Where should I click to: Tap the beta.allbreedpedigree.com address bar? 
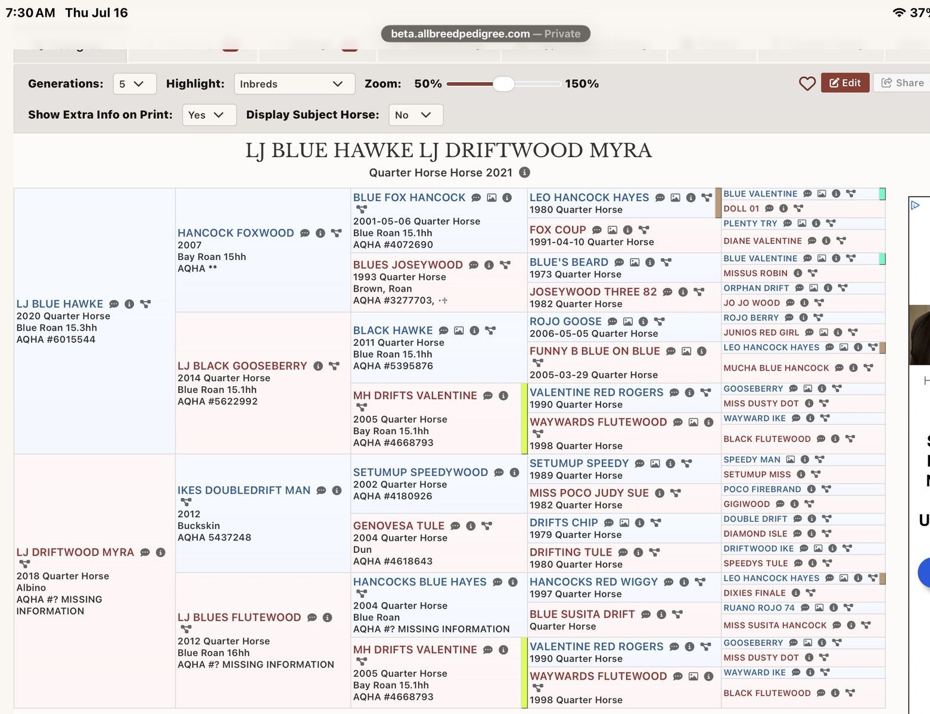pyautogui.click(x=486, y=34)
